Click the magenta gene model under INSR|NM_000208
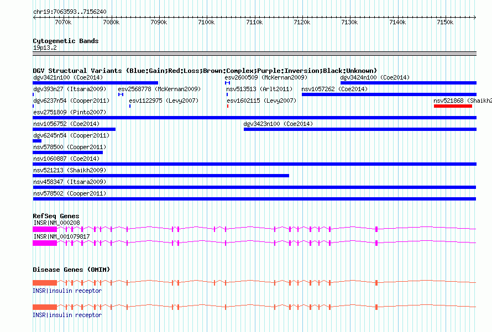Screen dimensions: 492x332 pos(254,229)
